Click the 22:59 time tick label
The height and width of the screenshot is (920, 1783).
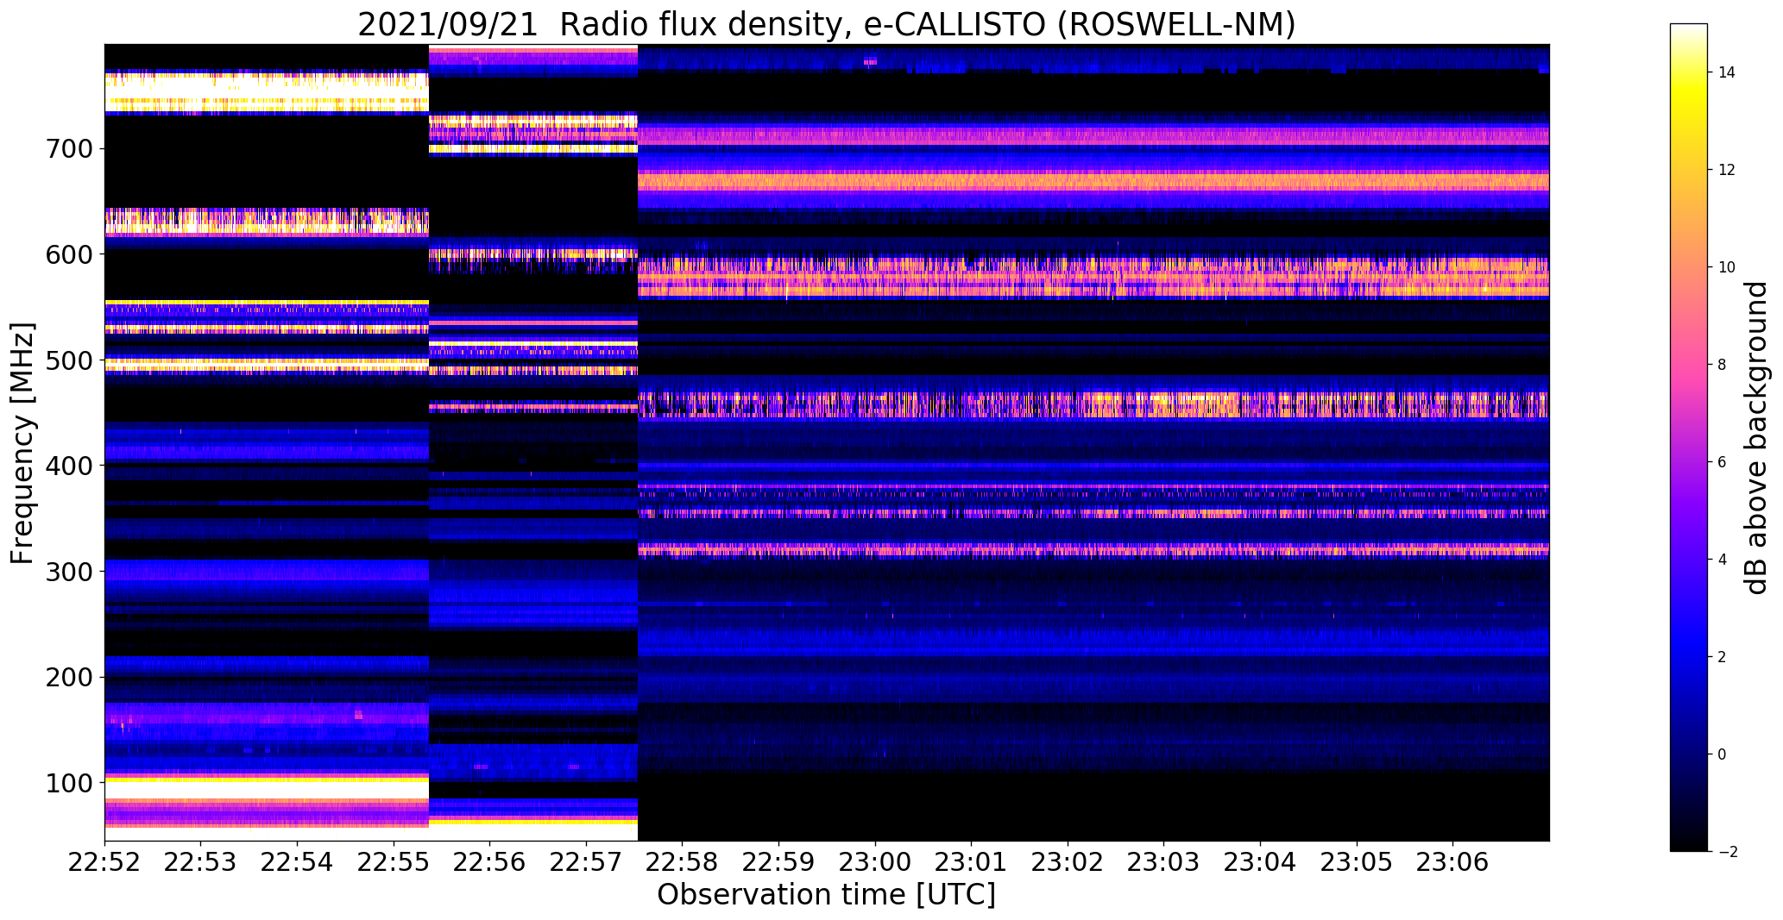[x=779, y=861]
